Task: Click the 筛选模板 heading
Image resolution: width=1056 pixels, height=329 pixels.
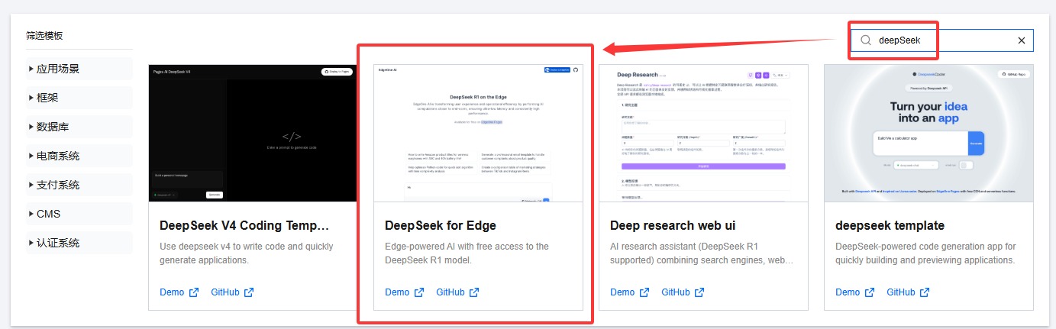Action: coord(44,36)
